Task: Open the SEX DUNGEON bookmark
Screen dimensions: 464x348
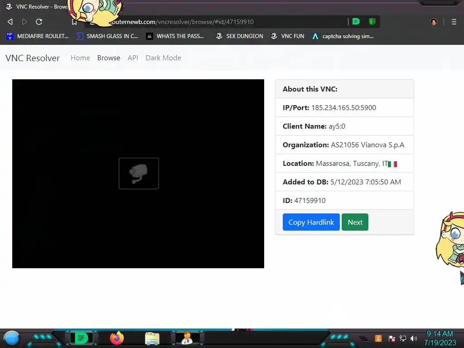Action: tap(239, 36)
